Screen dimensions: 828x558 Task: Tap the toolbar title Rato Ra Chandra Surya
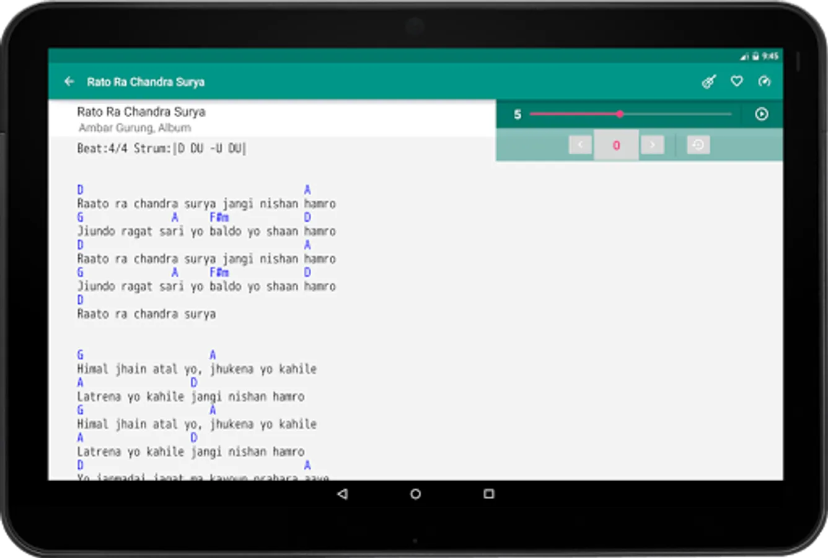tap(146, 82)
